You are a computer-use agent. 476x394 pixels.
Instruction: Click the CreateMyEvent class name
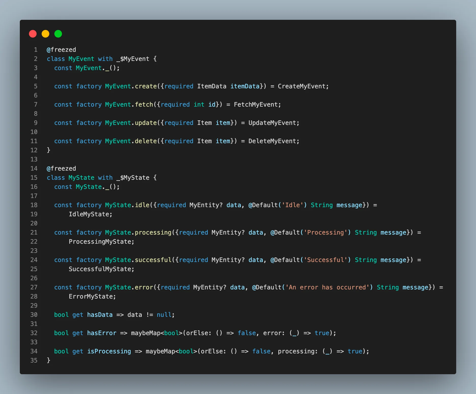coord(301,86)
